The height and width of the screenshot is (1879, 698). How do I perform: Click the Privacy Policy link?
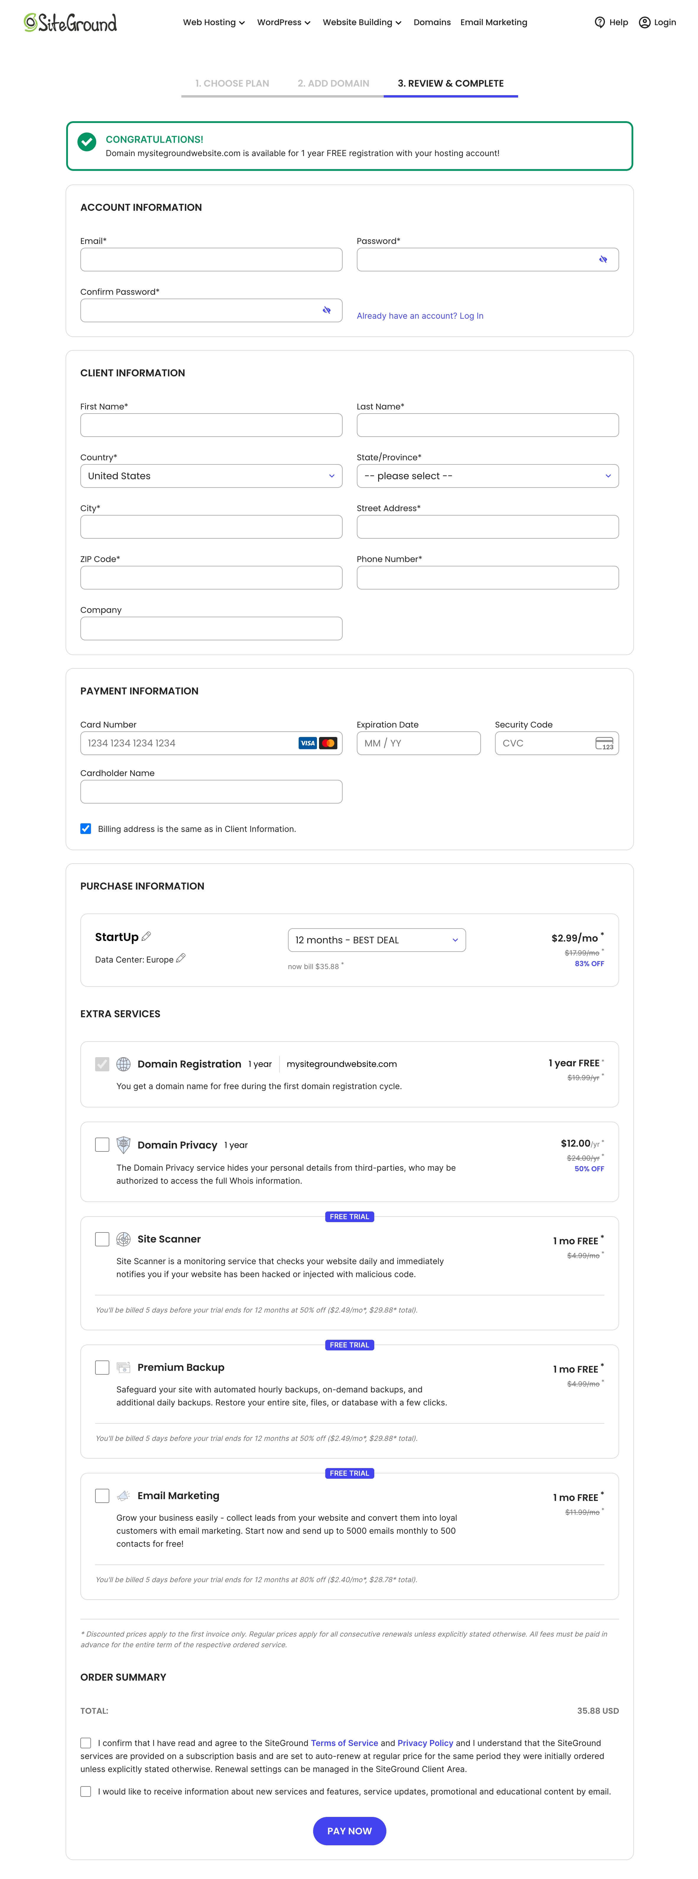425,1743
